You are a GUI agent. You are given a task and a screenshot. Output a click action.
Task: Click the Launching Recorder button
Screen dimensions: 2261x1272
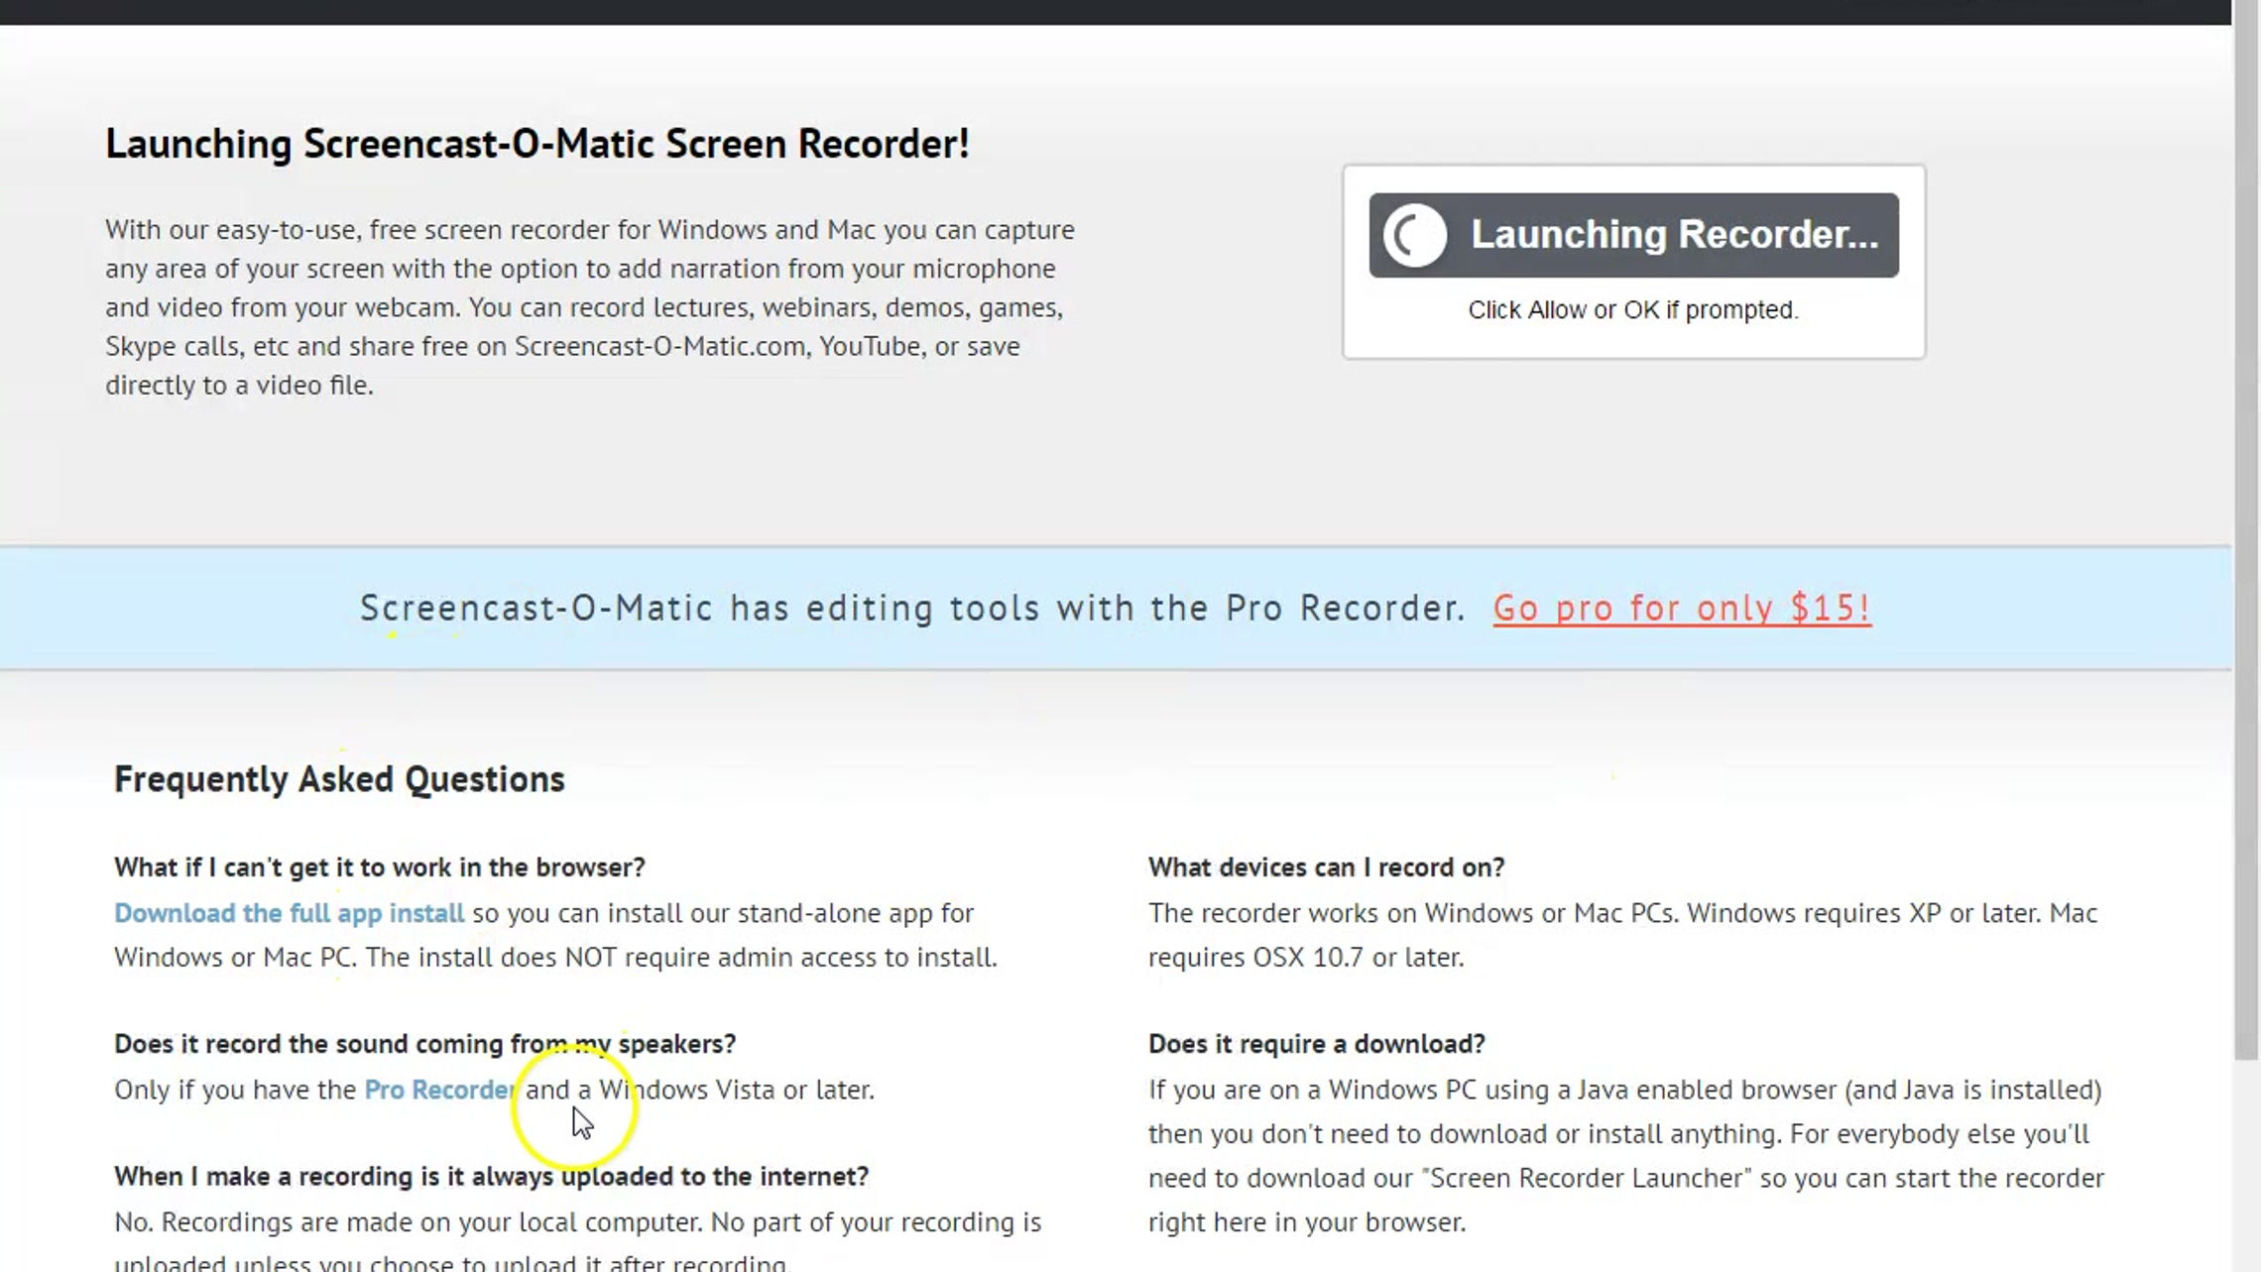1633,235
